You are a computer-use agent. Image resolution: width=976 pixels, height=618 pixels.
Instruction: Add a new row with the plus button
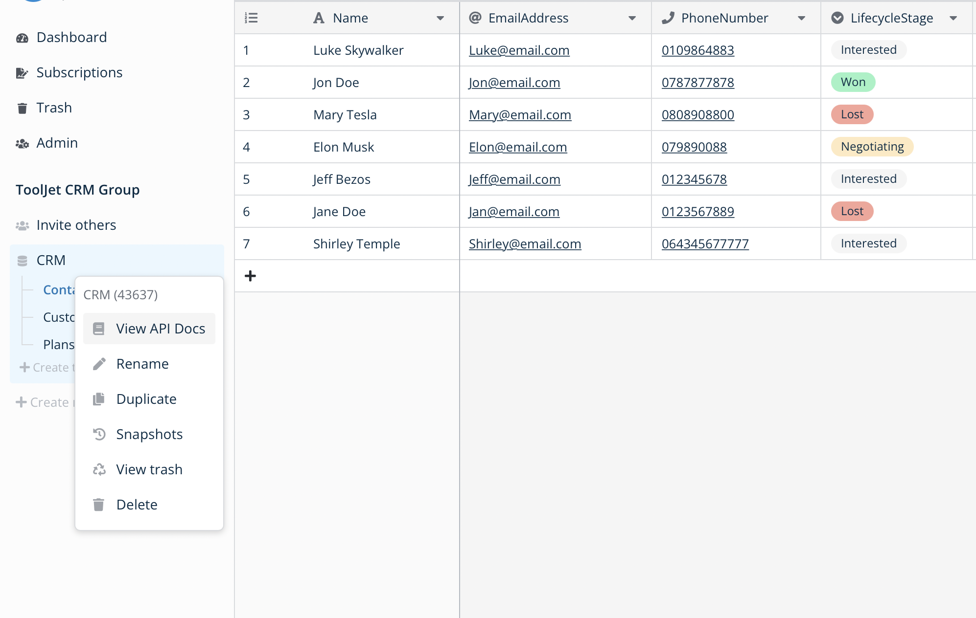tap(250, 276)
